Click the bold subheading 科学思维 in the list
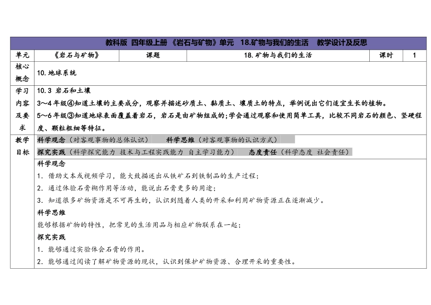 (51, 213)
